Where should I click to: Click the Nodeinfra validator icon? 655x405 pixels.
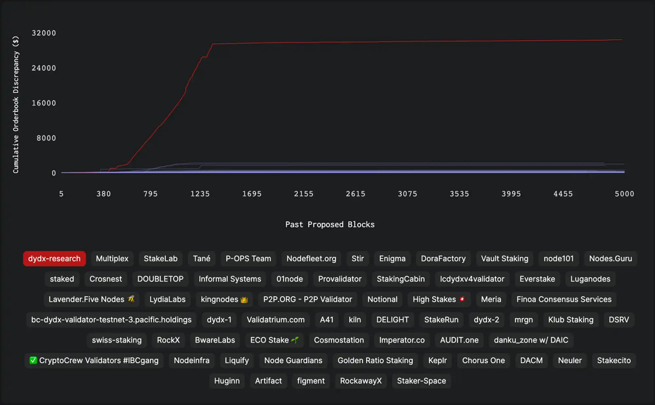[x=192, y=360]
